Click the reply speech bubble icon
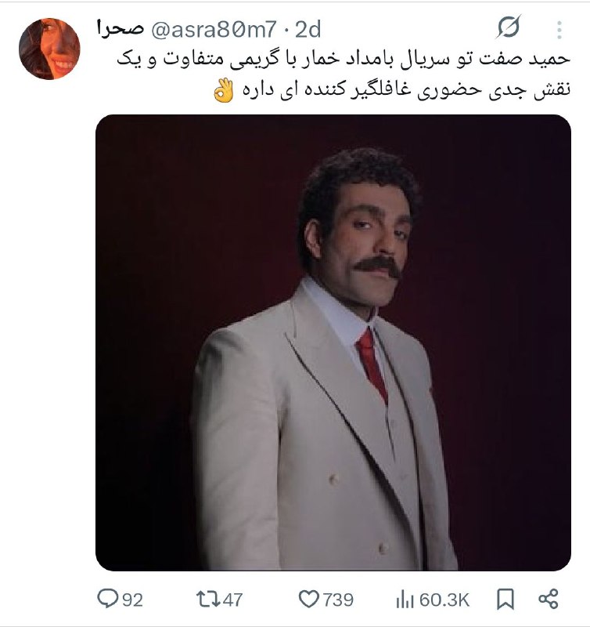Viewport: 590px width, 627px height. (x=107, y=600)
